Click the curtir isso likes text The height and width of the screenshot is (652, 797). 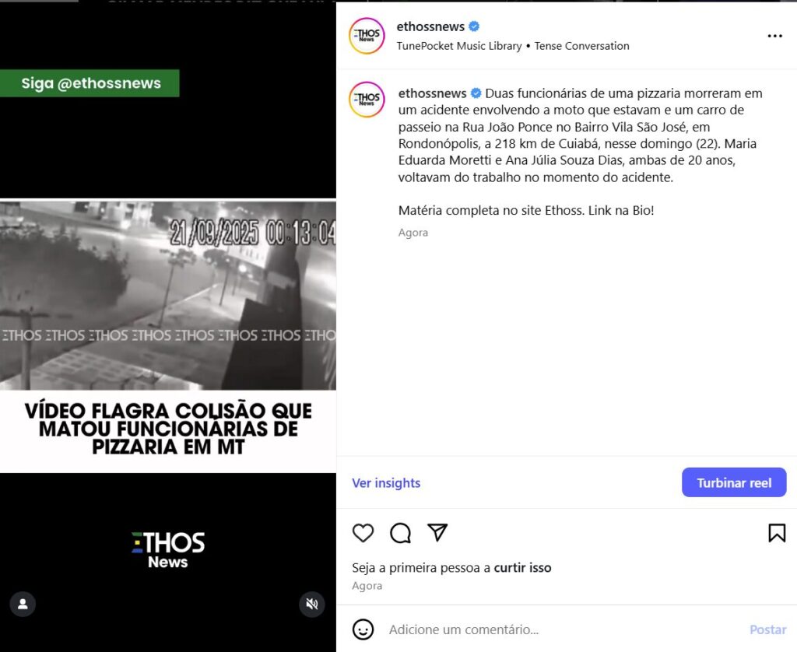click(x=522, y=568)
